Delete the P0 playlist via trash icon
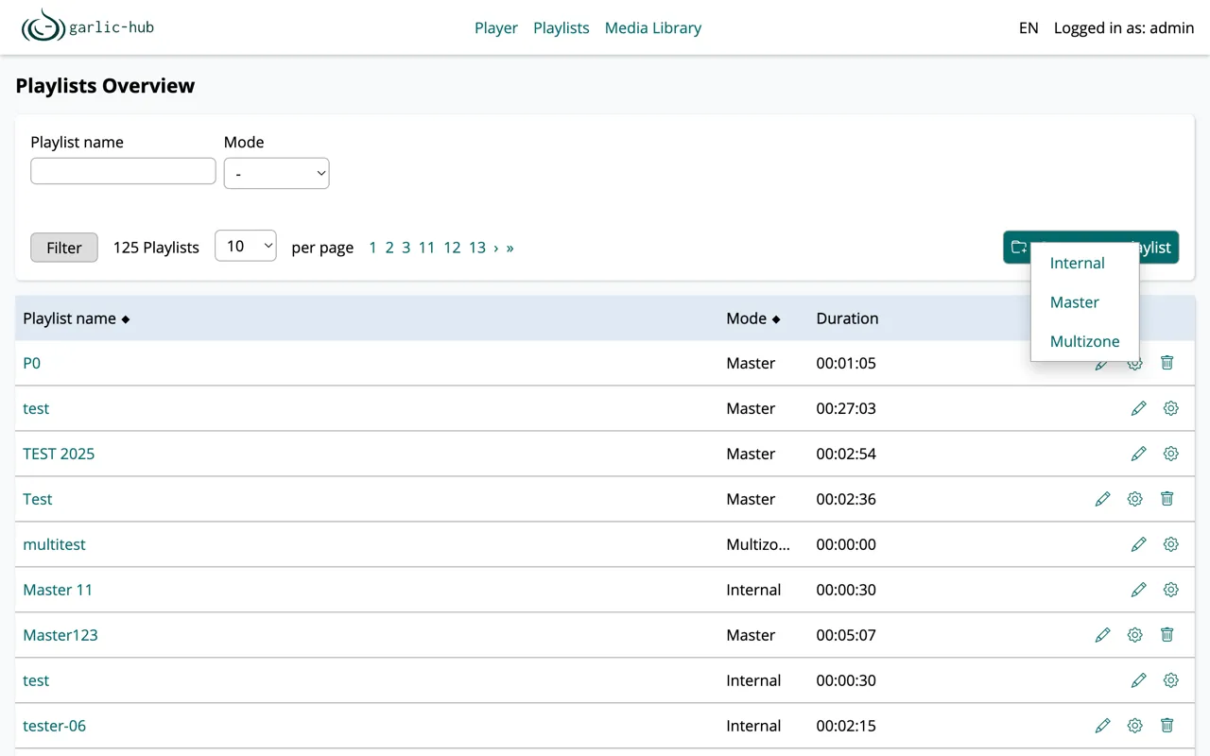Screen dimensions: 1210x756 pyautogui.click(x=1167, y=363)
